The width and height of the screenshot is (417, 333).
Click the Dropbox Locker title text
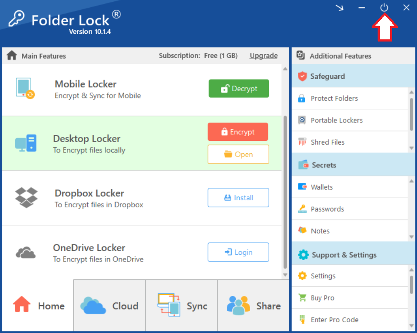point(89,193)
